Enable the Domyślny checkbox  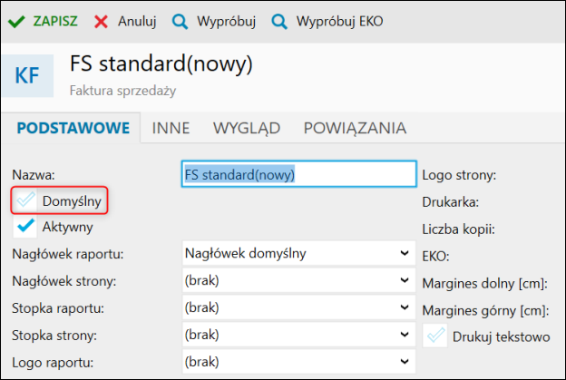coord(26,200)
